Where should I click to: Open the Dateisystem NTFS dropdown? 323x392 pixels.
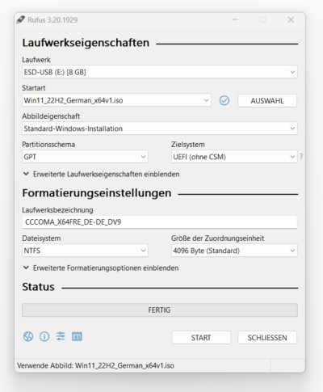85,251
